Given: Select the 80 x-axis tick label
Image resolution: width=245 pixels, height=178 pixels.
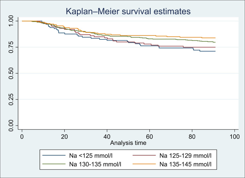Looking at the screenshot, I should pyautogui.click(x=192, y=137).
